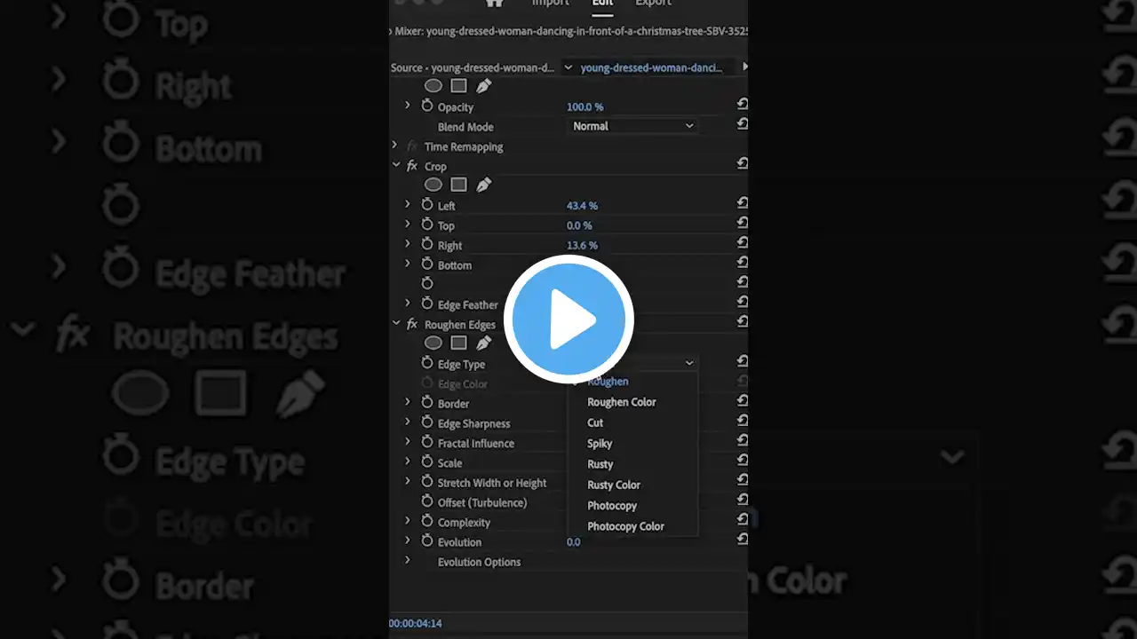This screenshot has height=639, width=1137.
Task: Create a 4-point polygon mask for Crop
Action: click(x=458, y=185)
